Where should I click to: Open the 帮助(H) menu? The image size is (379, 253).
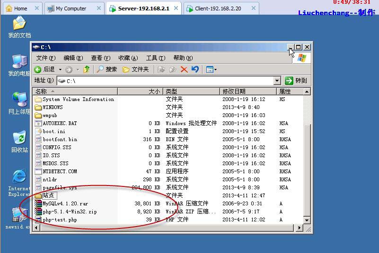pos(183,58)
